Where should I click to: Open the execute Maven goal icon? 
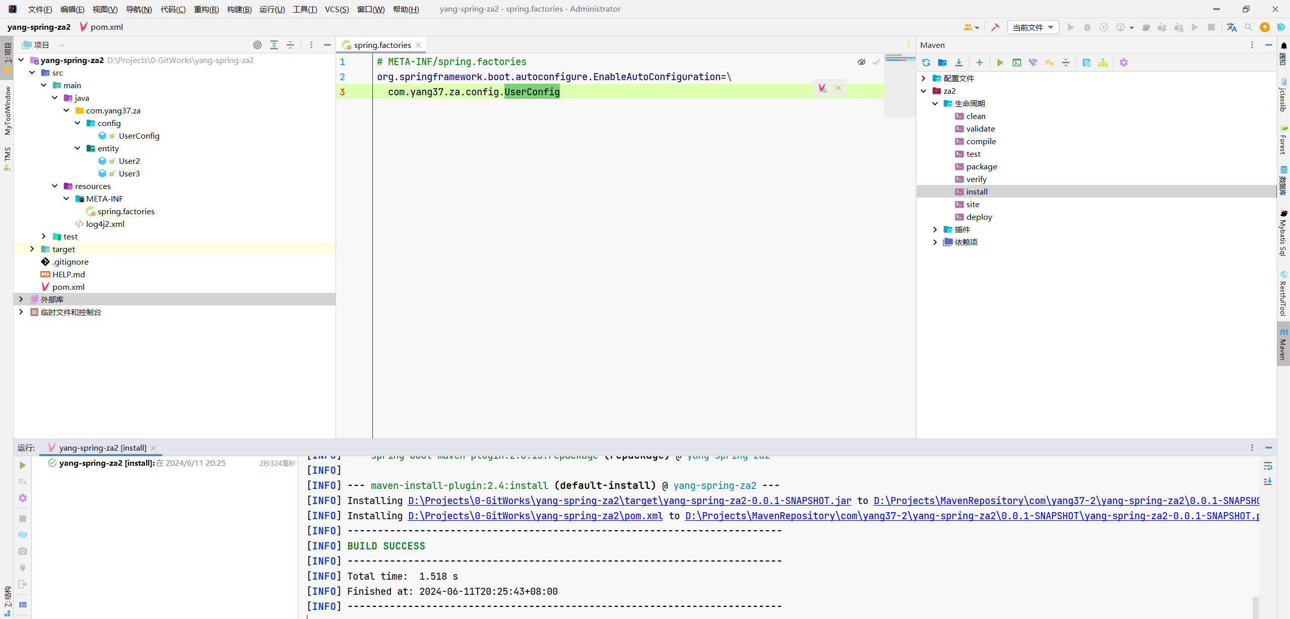point(1017,63)
